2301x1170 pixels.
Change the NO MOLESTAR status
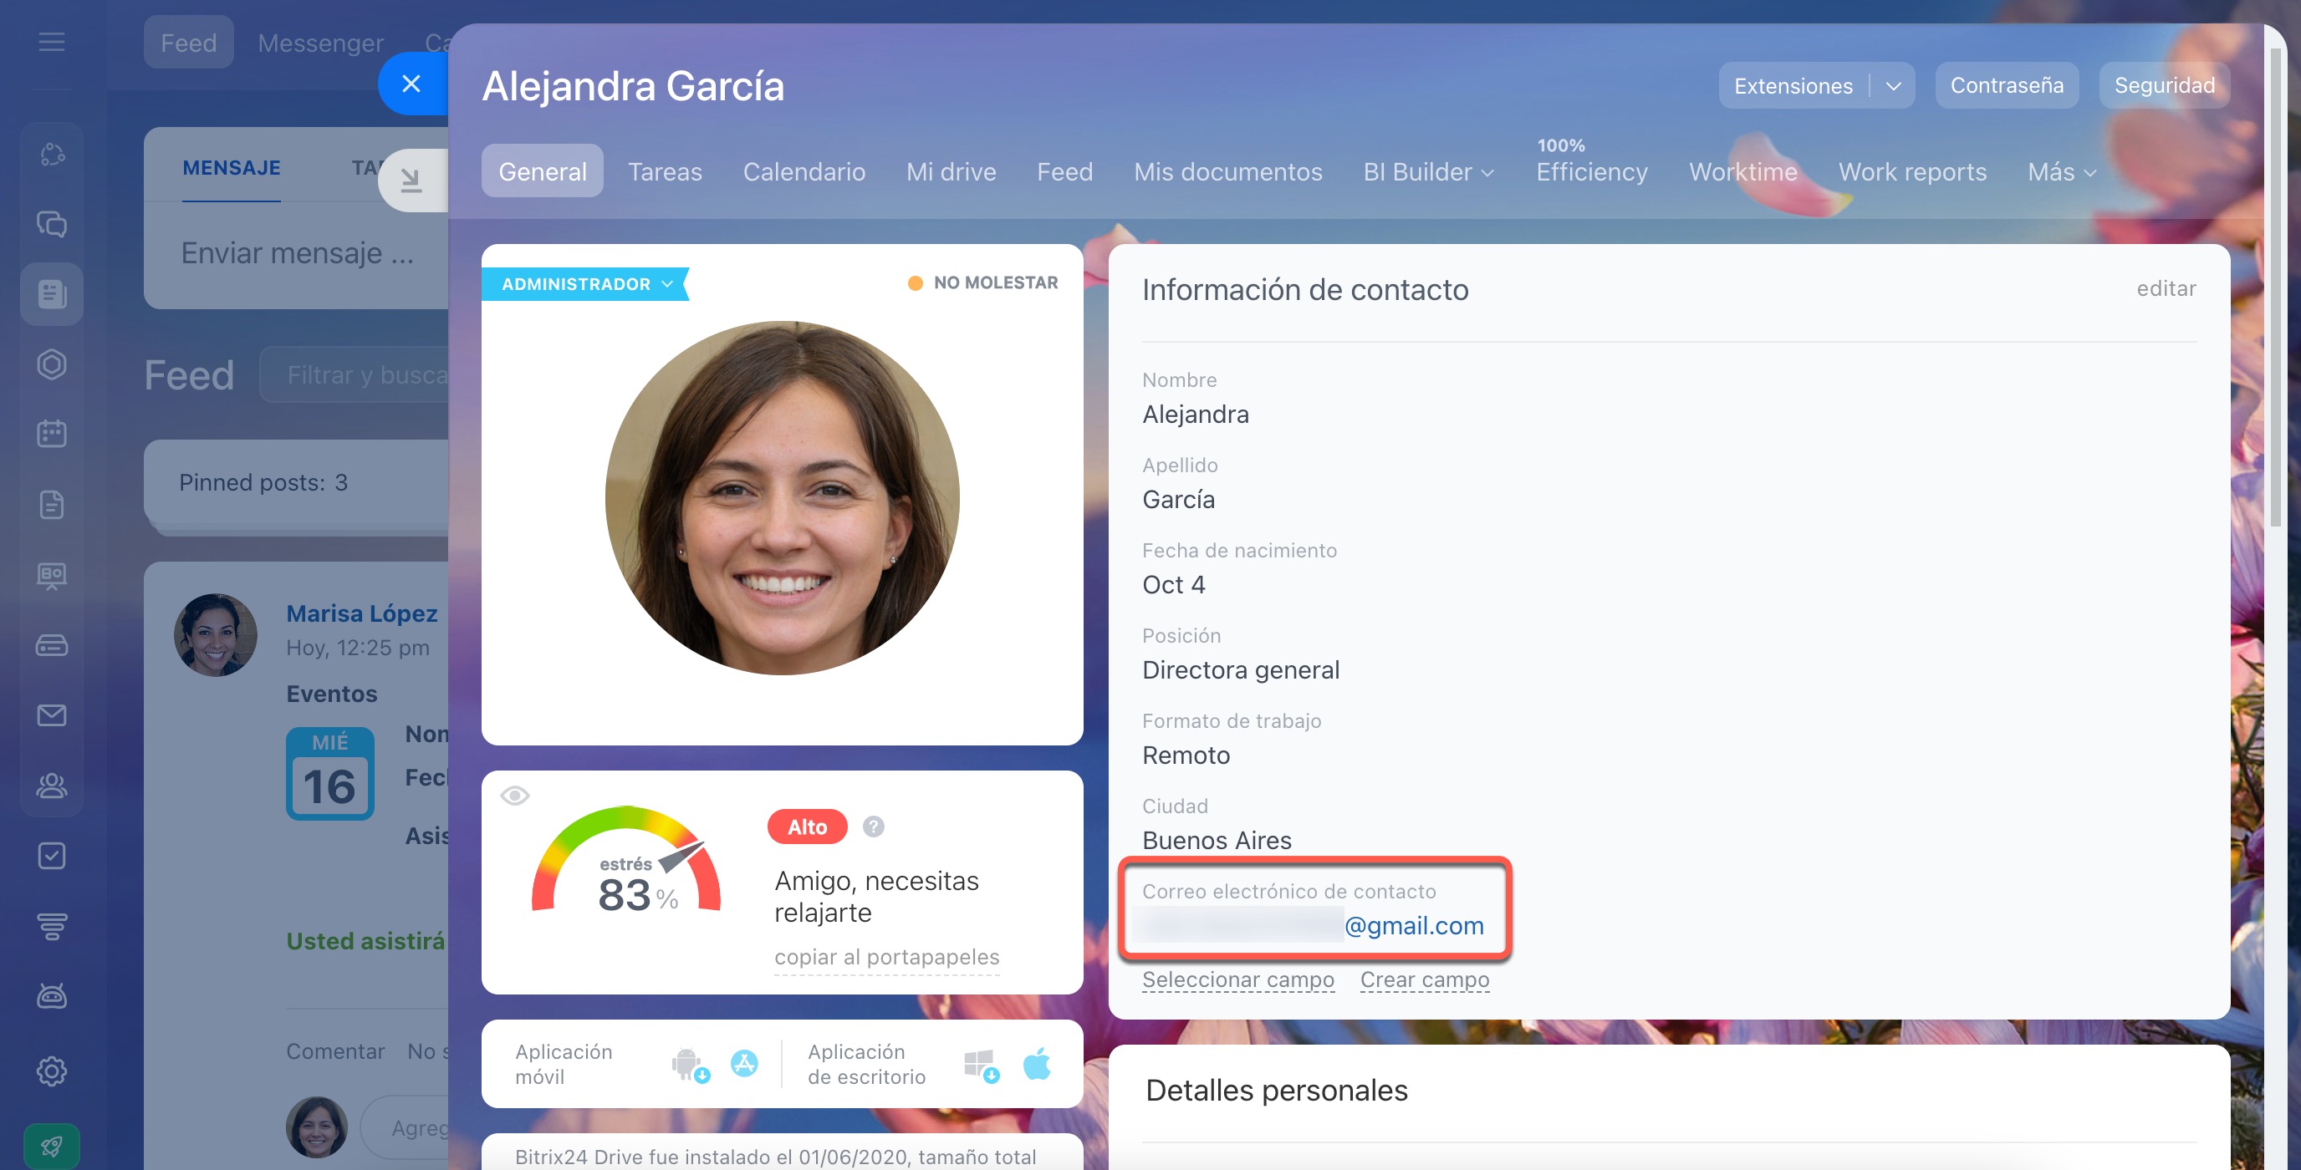coord(982,283)
